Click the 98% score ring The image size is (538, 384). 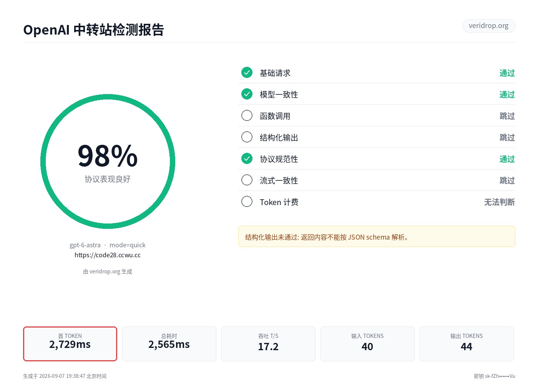click(108, 161)
